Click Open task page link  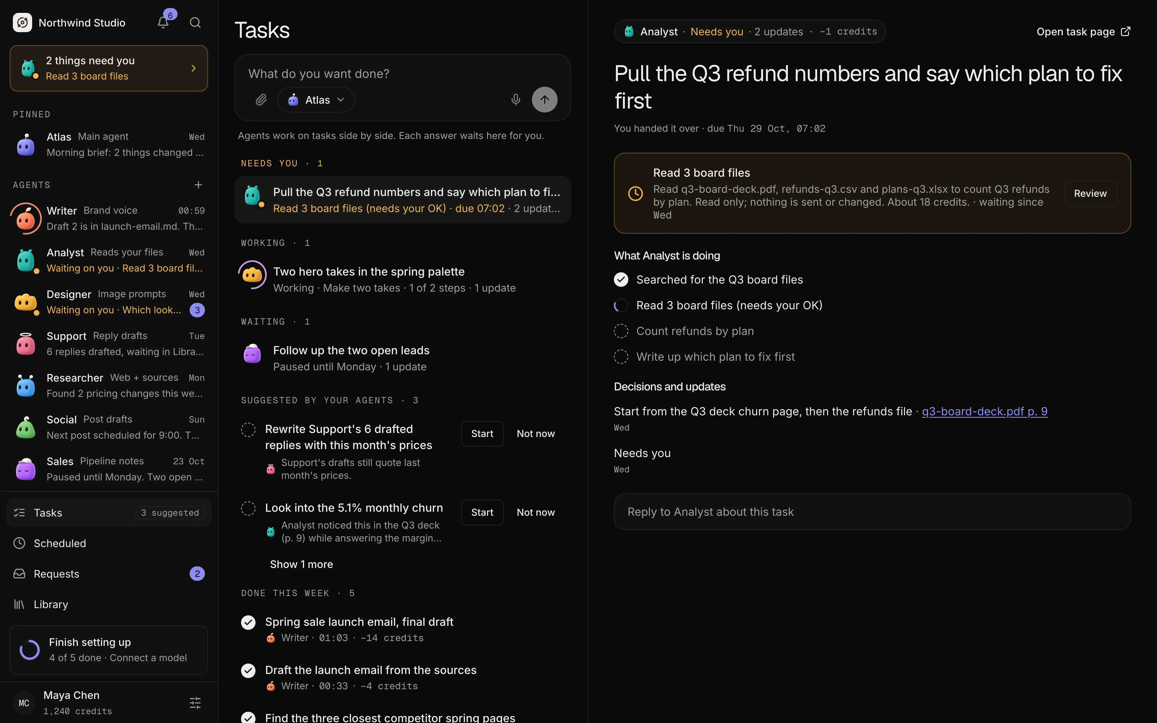[x=1083, y=32]
